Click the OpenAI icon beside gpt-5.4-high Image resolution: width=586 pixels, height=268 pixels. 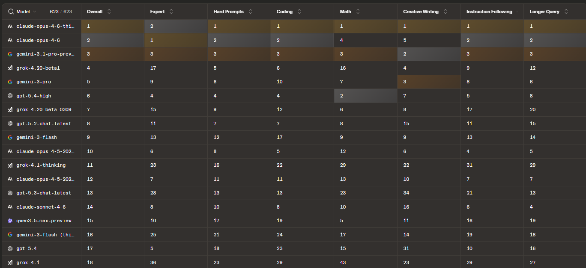(10, 96)
